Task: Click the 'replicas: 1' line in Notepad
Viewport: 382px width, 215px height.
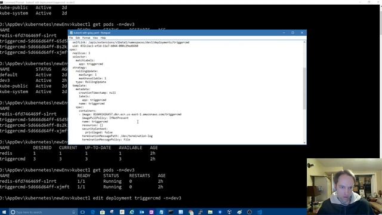Action: (x=81, y=53)
